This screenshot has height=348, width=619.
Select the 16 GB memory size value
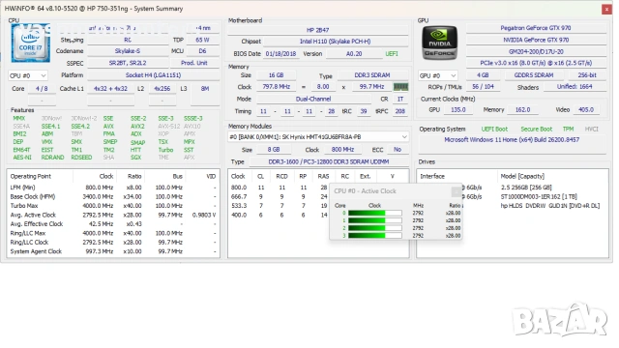[276, 75]
